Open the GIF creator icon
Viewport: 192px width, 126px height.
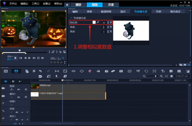(x=40, y=76)
